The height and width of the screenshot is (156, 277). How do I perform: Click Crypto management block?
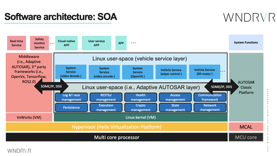(141, 107)
